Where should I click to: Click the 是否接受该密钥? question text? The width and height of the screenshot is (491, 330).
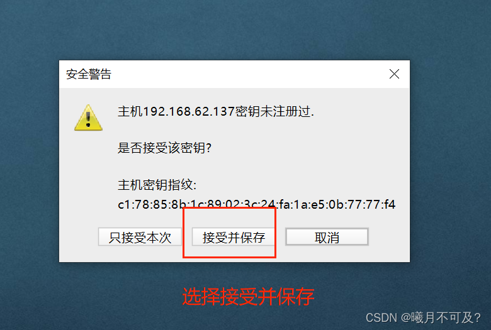point(165,148)
